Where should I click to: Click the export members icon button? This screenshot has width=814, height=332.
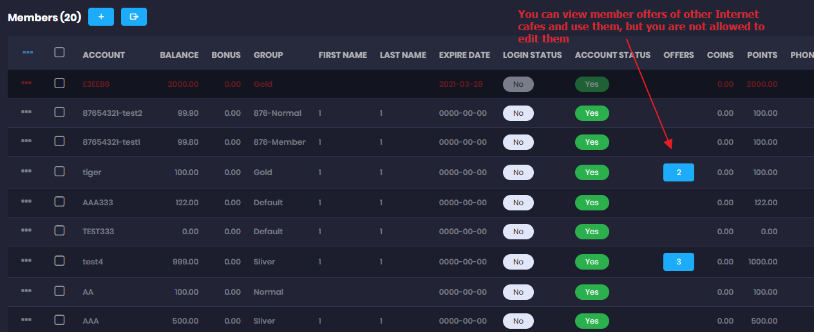point(134,17)
